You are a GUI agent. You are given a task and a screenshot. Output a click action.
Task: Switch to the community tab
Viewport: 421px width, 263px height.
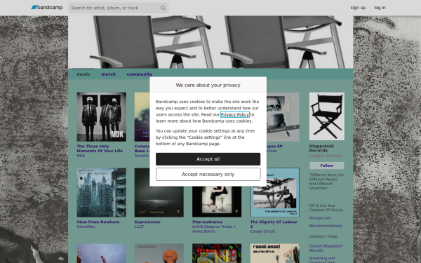pyautogui.click(x=140, y=74)
